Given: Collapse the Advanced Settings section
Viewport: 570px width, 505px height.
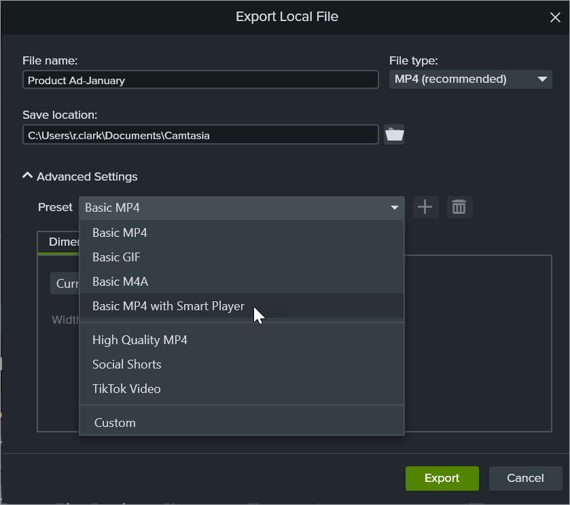Looking at the screenshot, I should pos(79,176).
